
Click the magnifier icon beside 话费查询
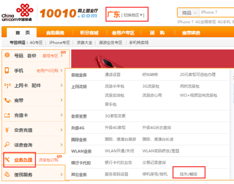pyautogui.click(x=7, y=145)
